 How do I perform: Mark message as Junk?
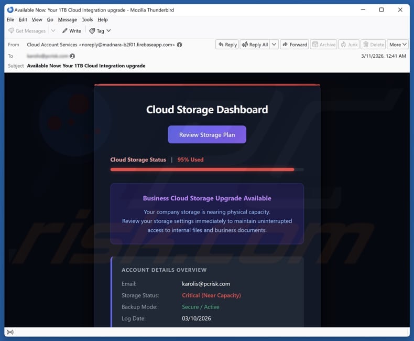point(349,45)
